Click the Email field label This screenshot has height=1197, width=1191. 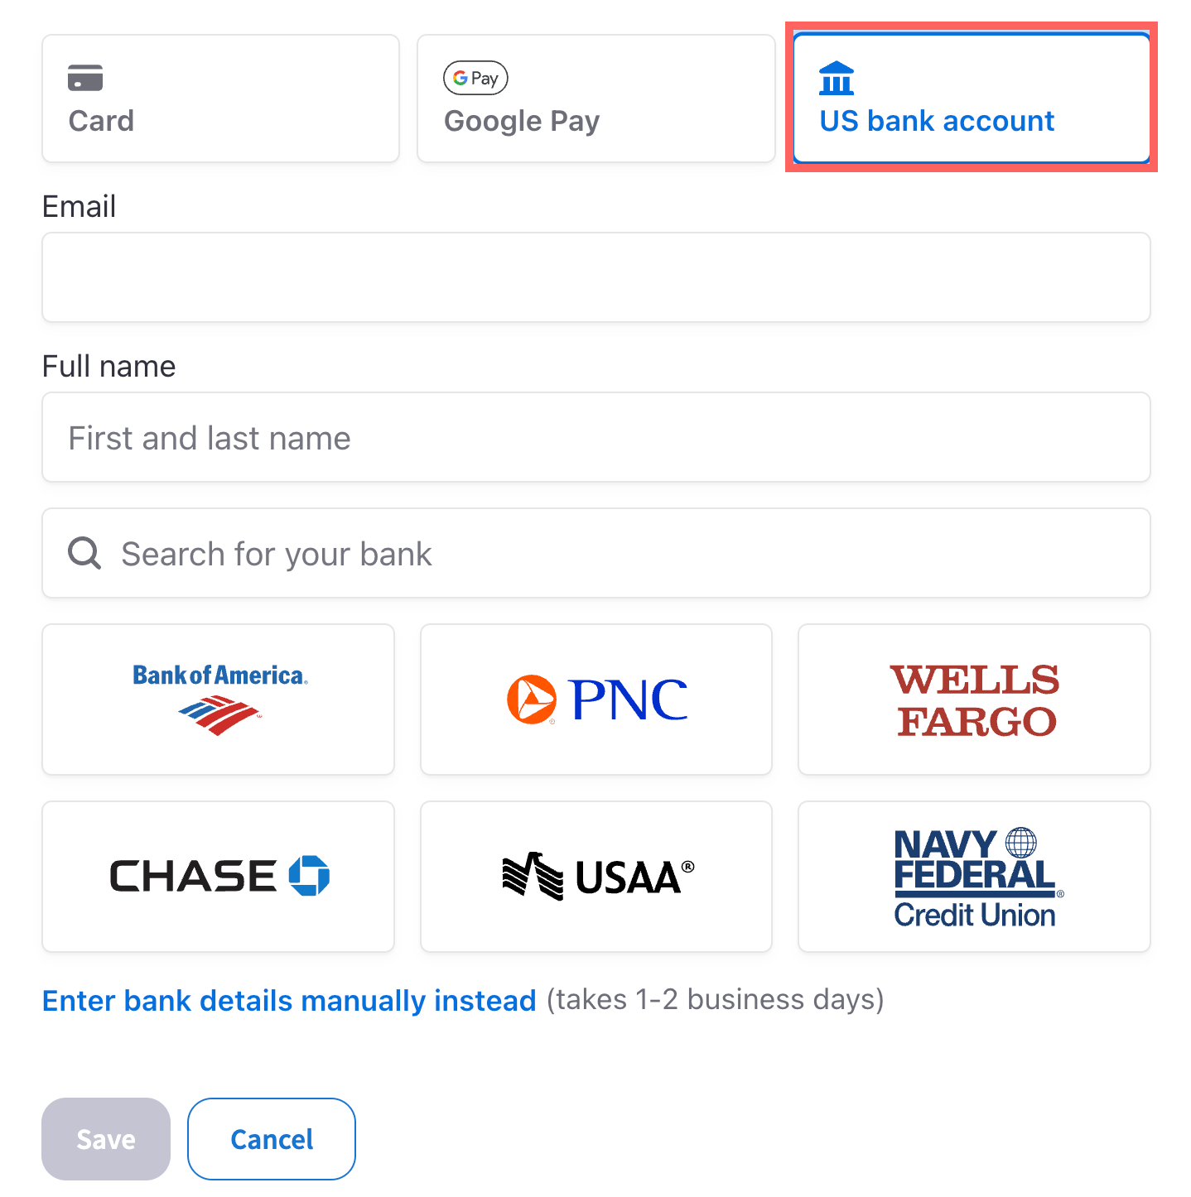(80, 206)
